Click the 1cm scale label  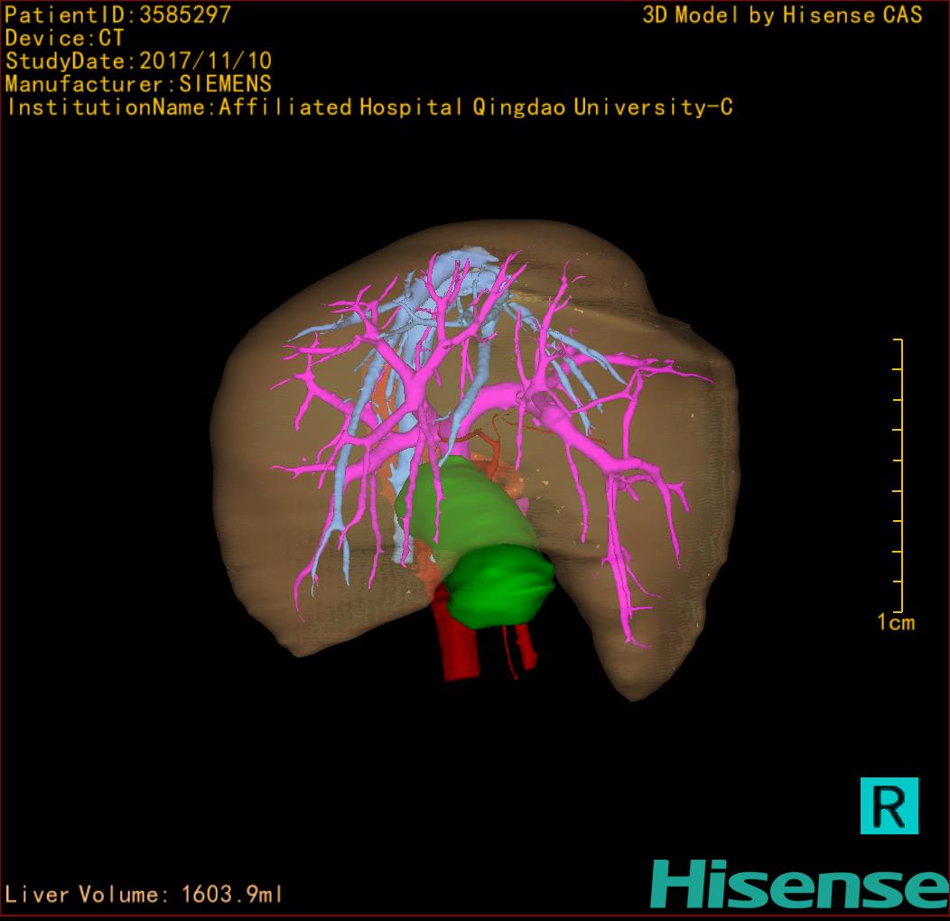coord(895,622)
